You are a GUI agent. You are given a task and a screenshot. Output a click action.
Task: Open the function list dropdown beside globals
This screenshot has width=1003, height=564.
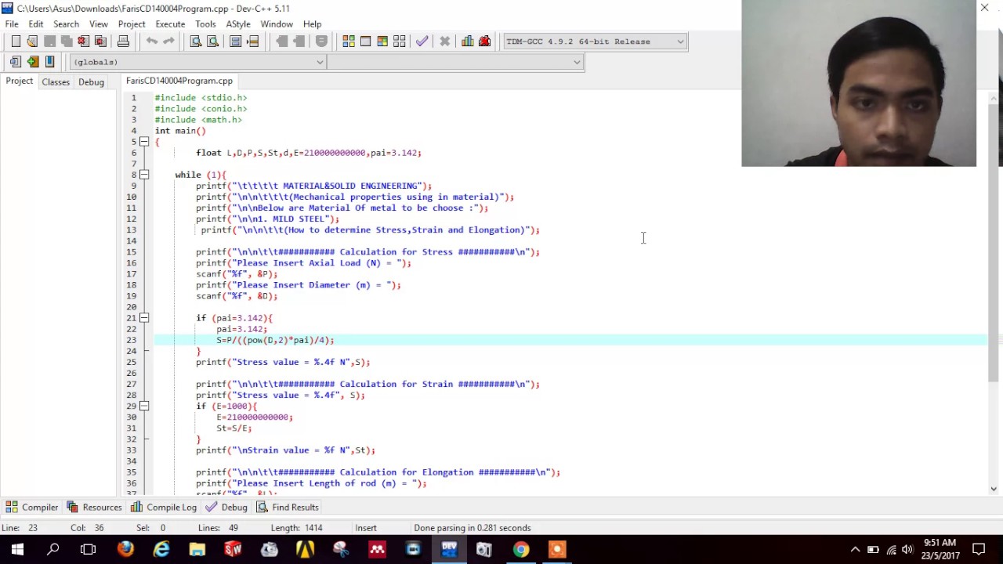click(455, 62)
